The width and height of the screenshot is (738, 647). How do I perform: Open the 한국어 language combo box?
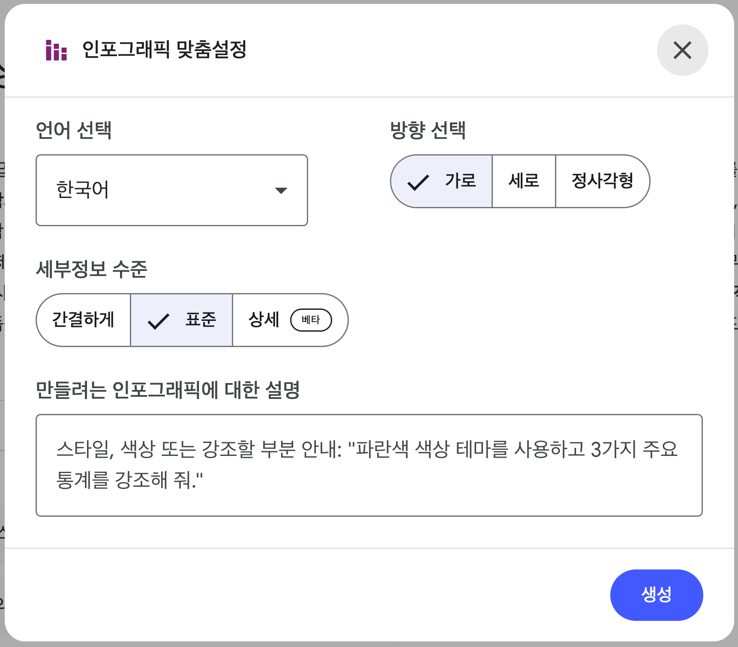click(171, 190)
